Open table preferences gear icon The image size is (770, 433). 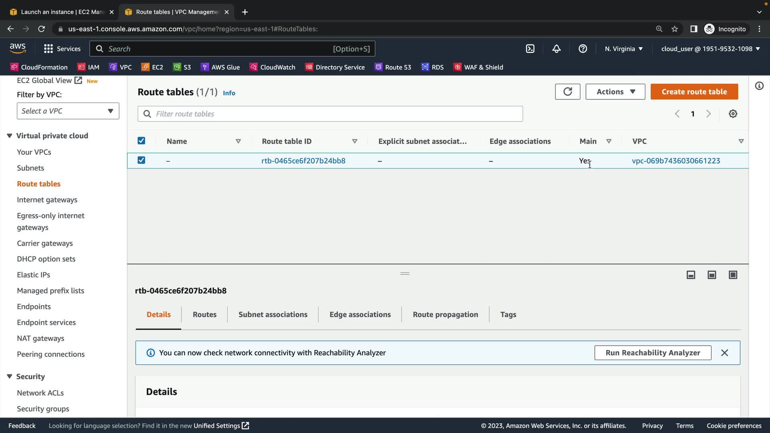point(733,114)
